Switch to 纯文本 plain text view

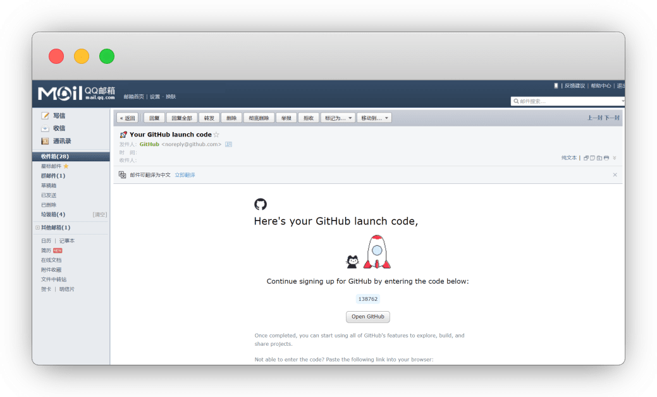(570, 157)
